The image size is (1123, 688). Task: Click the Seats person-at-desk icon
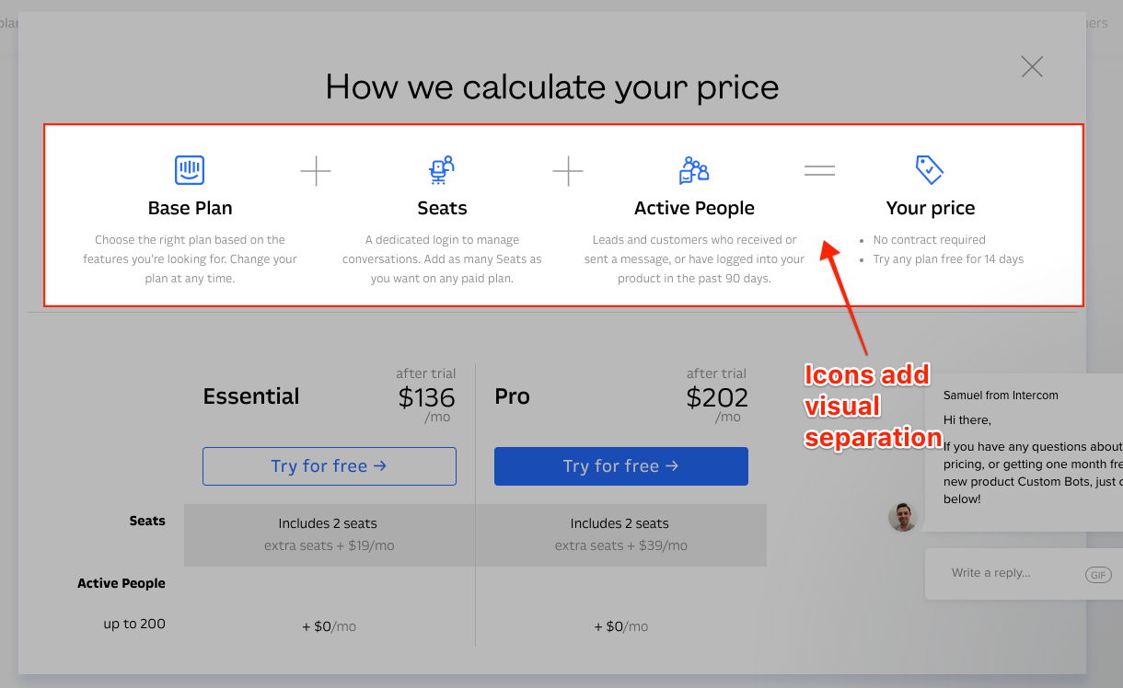(x=442, y=170)
